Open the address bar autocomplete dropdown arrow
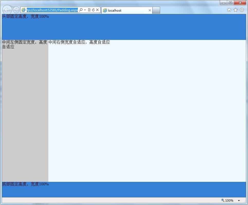Image resolution: width=248 pixels, height=205 pixels. tap(85, 10)
